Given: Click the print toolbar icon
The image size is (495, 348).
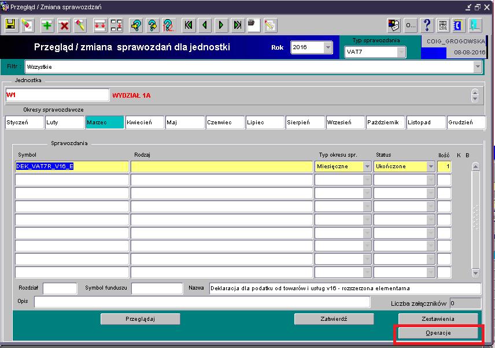Looking at the screenshot, I should 254,25.
